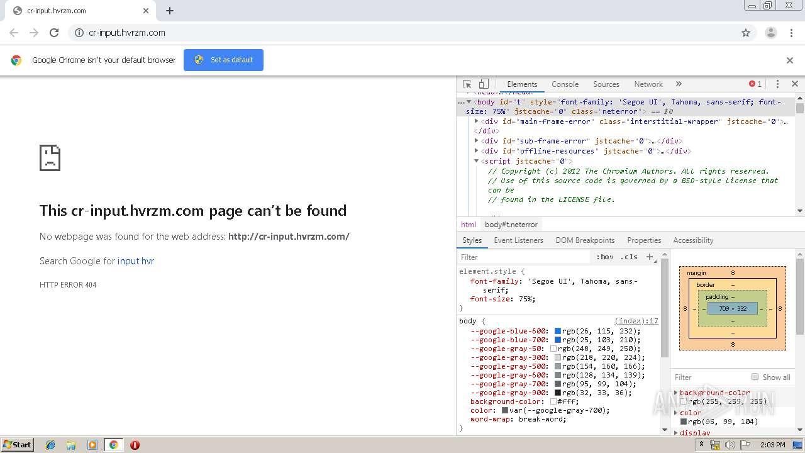
Task: Select the Chrome taskbar button
Action: [114, 445]
